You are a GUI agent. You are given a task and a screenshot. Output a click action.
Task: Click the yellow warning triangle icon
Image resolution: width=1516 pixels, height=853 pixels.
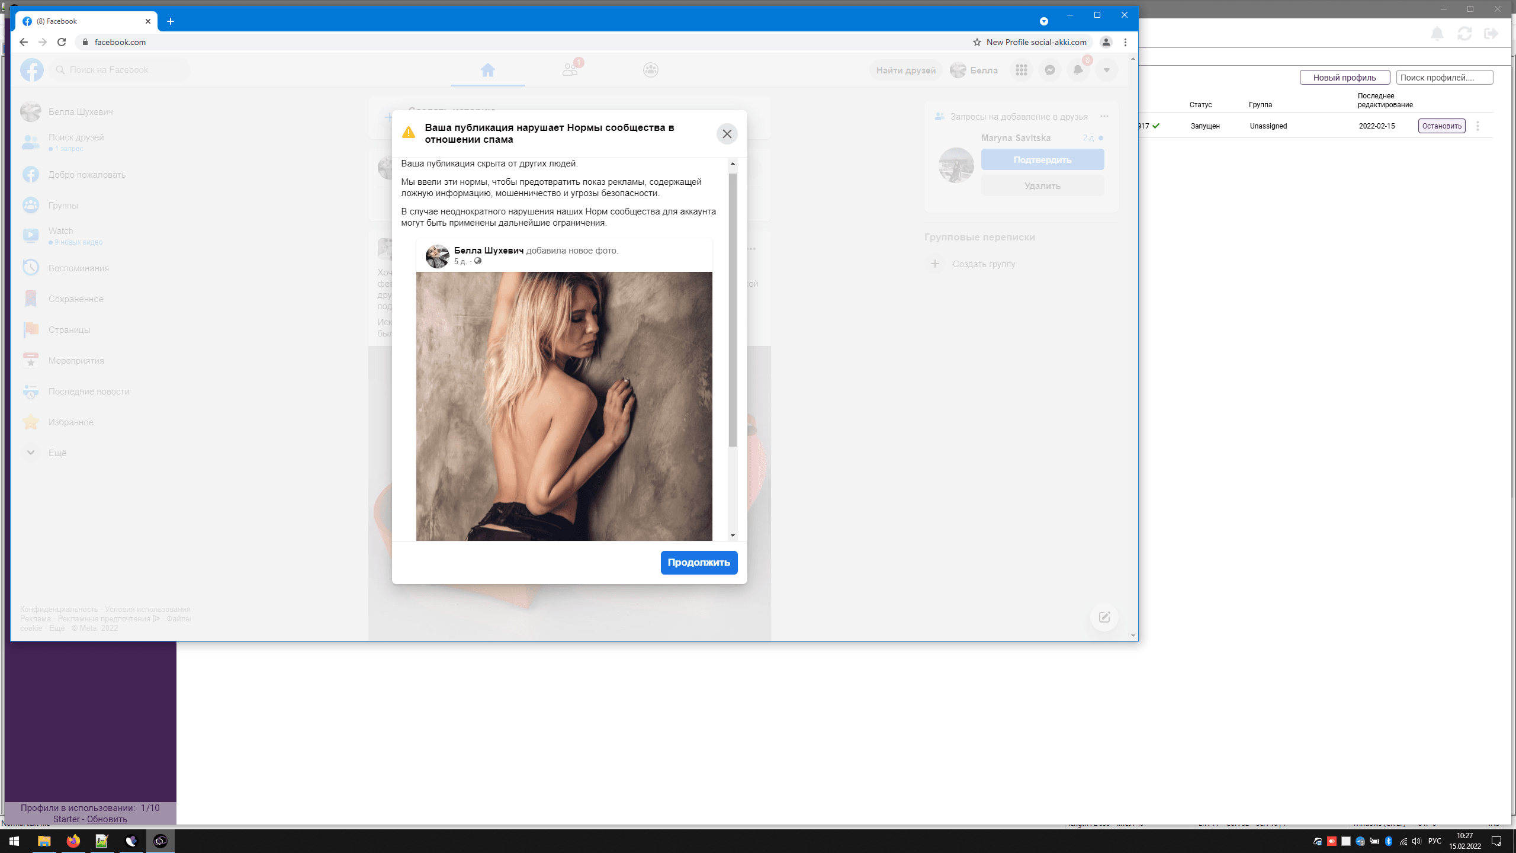pyautogui.click(x=409, y=132)
